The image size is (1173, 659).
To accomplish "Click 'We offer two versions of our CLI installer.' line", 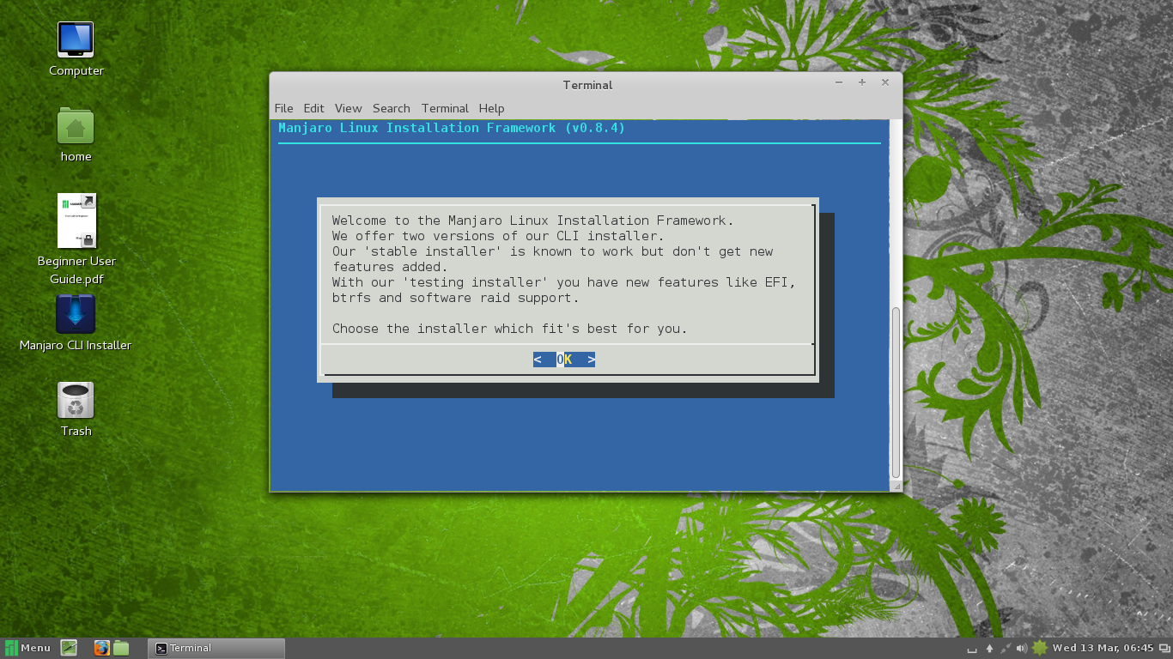I will (499, 236).
